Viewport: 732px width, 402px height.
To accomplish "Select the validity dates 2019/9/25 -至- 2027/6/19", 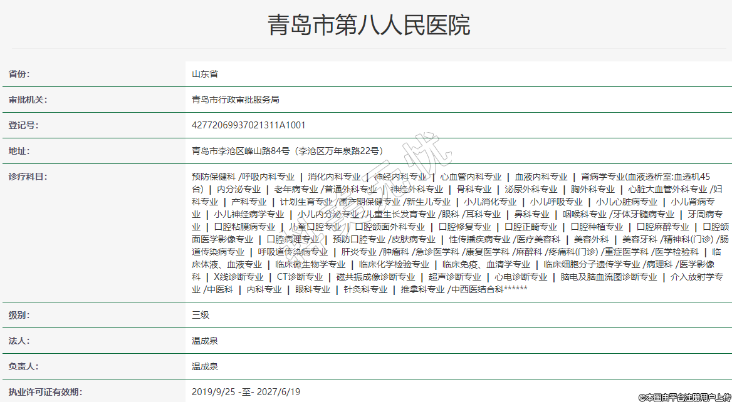I will [x=246, y=392].
